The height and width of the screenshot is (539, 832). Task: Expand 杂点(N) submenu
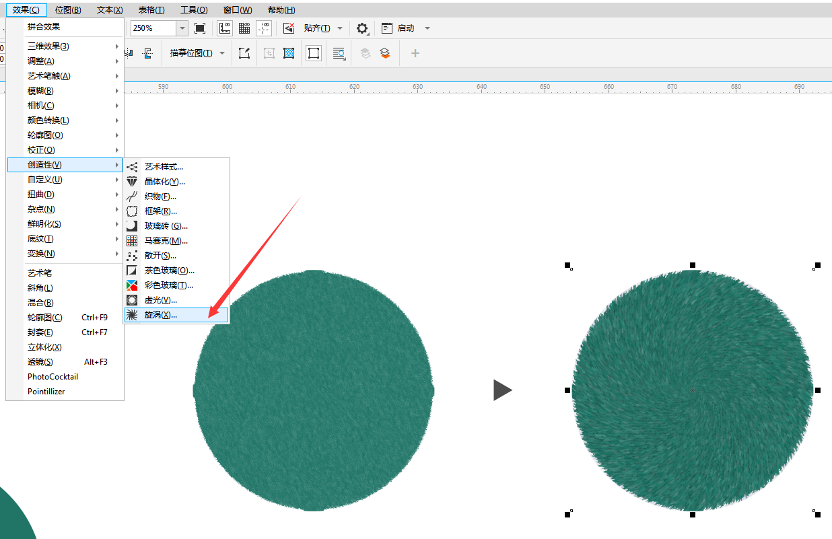pyautogui.click(x=65, y=209)
